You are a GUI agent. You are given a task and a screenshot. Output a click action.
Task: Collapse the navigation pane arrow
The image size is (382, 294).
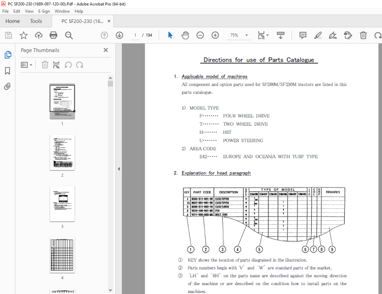(119, 169)
